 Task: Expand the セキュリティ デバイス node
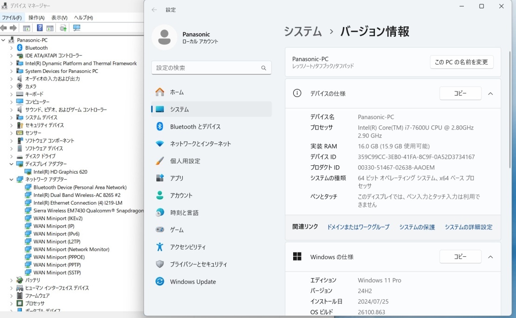pyautogui.click(x=11, y=125)
